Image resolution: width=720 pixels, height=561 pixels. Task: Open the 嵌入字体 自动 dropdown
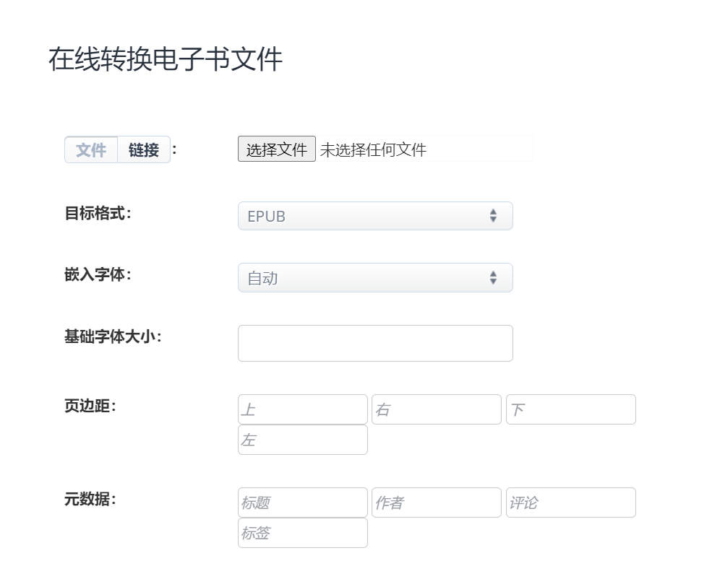click(375, 277)
